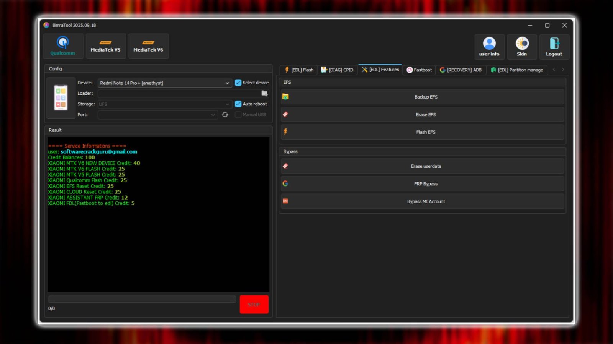This screenshot has width=613, height=344.
Task: Enable the Manual USB checkbox
Action: [x=238, y=114]
